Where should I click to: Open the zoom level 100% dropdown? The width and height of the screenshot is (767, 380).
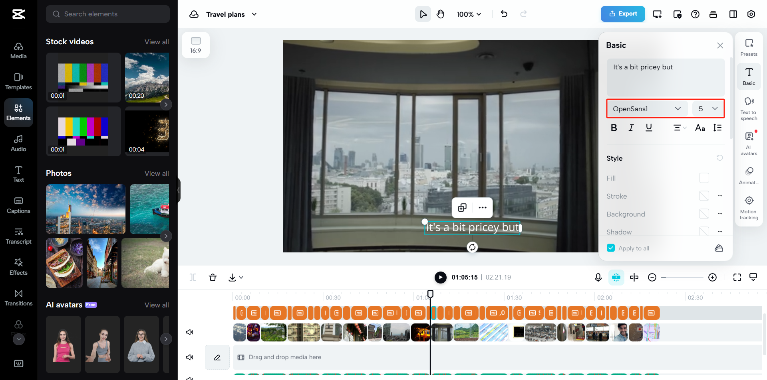(469, 14)
